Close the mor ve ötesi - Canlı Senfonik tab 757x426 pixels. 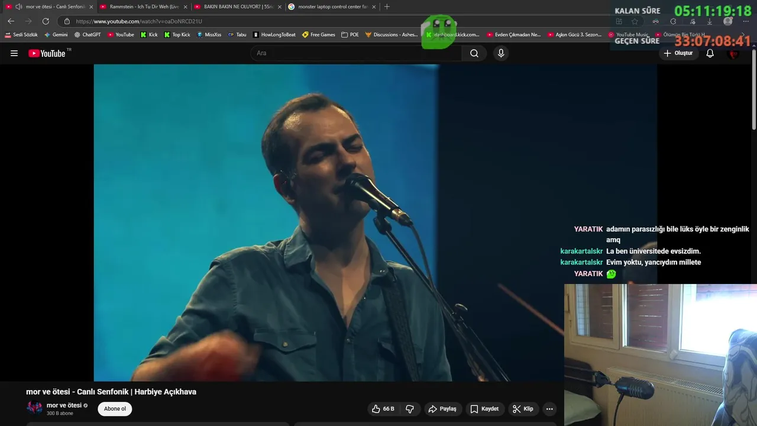91,7
